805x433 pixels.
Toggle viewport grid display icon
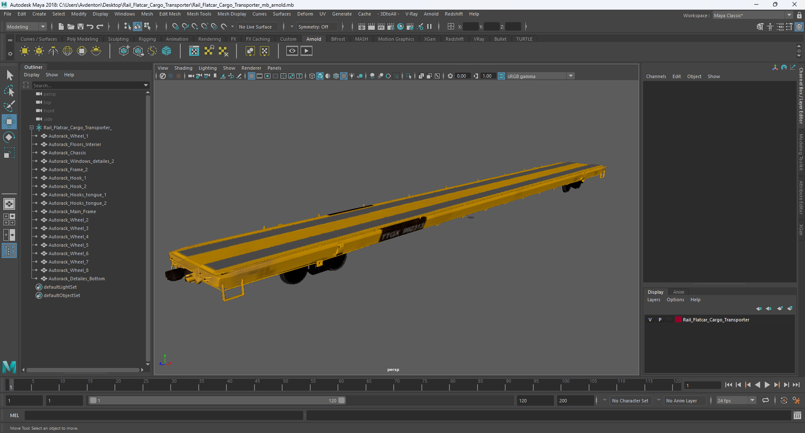click(x=252, y=76)
